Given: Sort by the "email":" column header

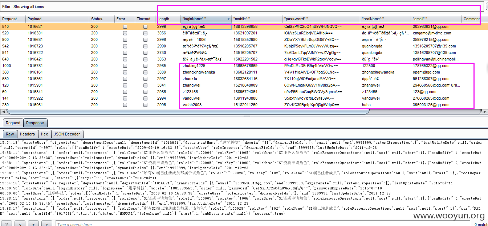Looking at the screenshot, I should [x=436, y=19].
